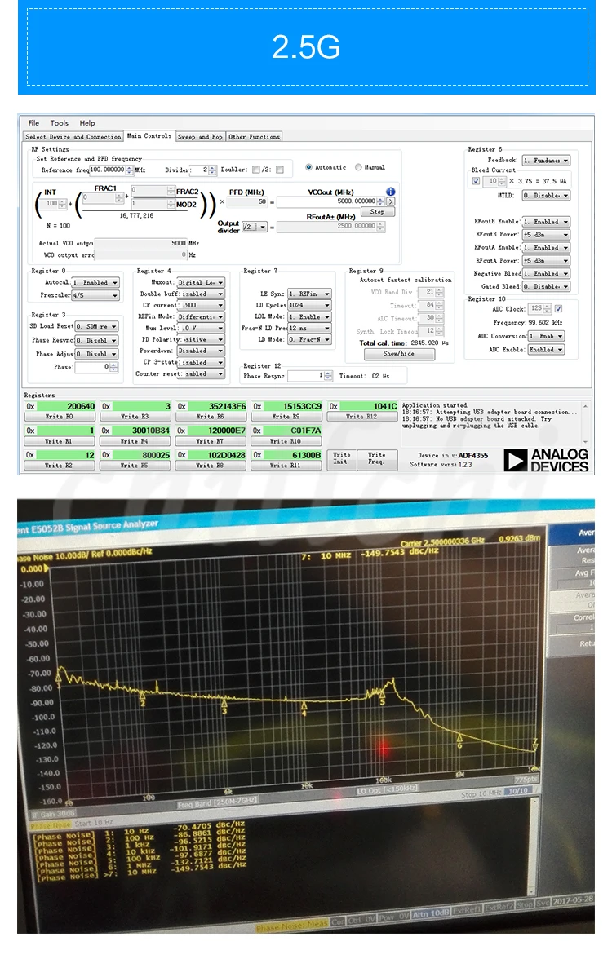Toggle the ADC Clock checkbox
The image size is (612, 959).
tap(558, 309)
